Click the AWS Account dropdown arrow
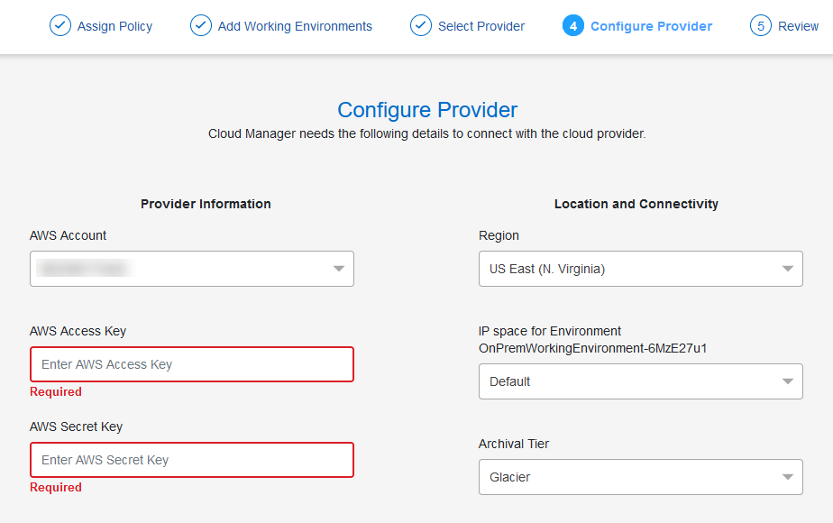Screen dimensions: 833x523 (x=339, y=269)
